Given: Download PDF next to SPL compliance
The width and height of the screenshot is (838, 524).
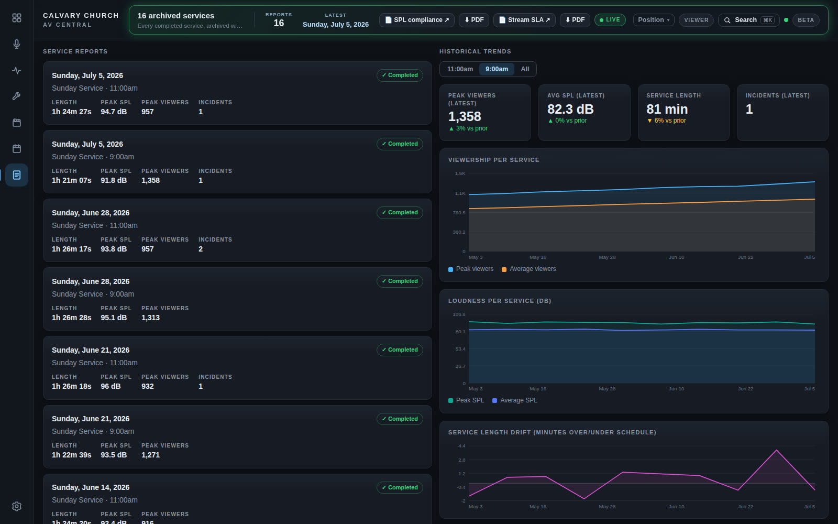Looking at the screenshot, I should [x=474, y=20].
